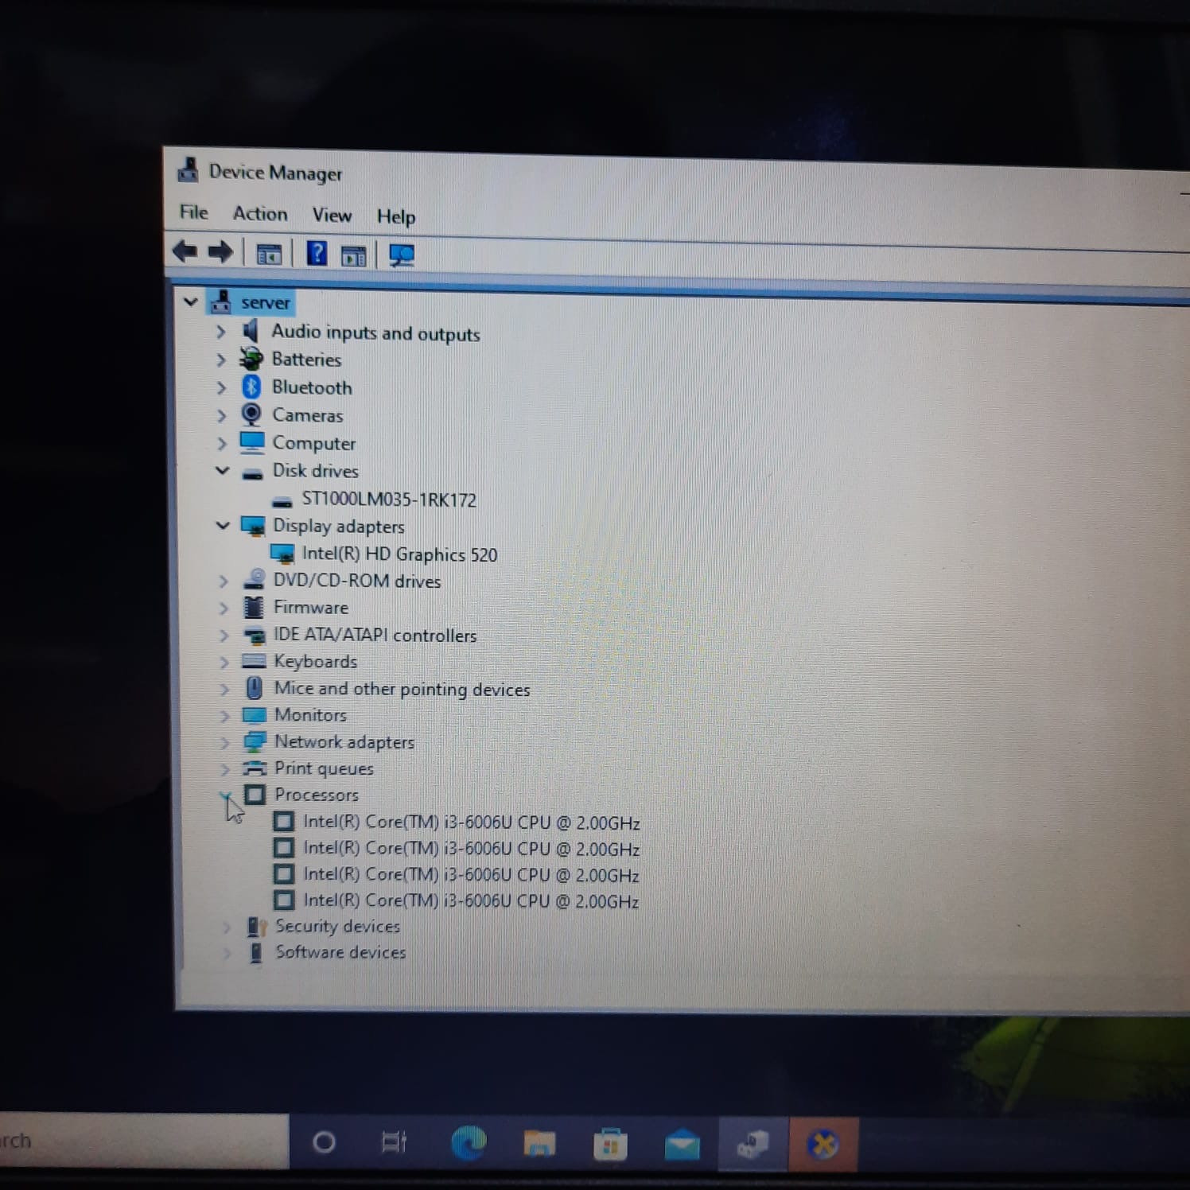Click the DVD/CD-ROM drives disc icon
The height and width of the screenshot is (1190, 1190).
coord(254,579)
